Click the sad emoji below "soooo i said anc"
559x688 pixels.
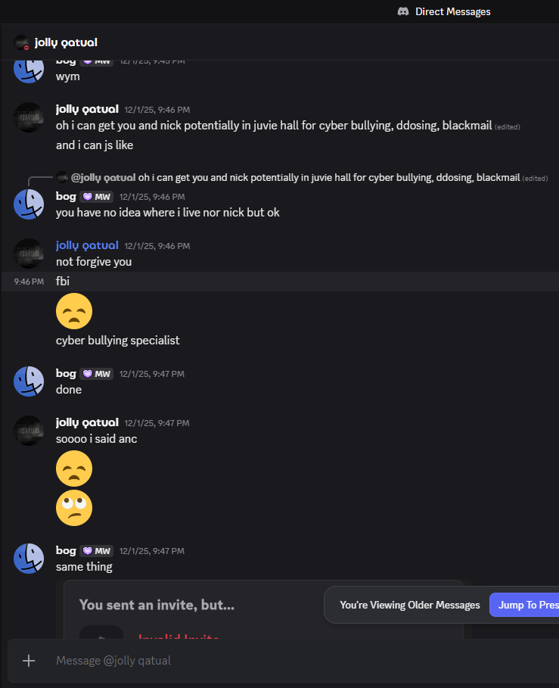pyautogui.click(x=74, y=469)
